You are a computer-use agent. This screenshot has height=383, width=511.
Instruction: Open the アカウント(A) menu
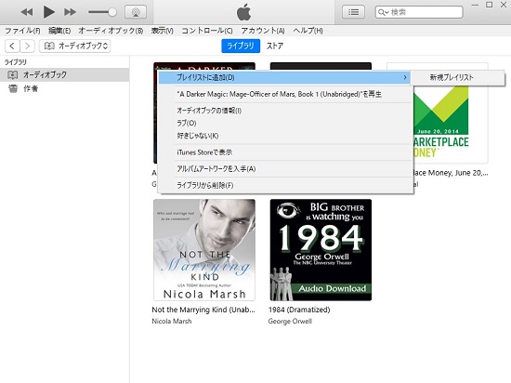click(263, 31)
